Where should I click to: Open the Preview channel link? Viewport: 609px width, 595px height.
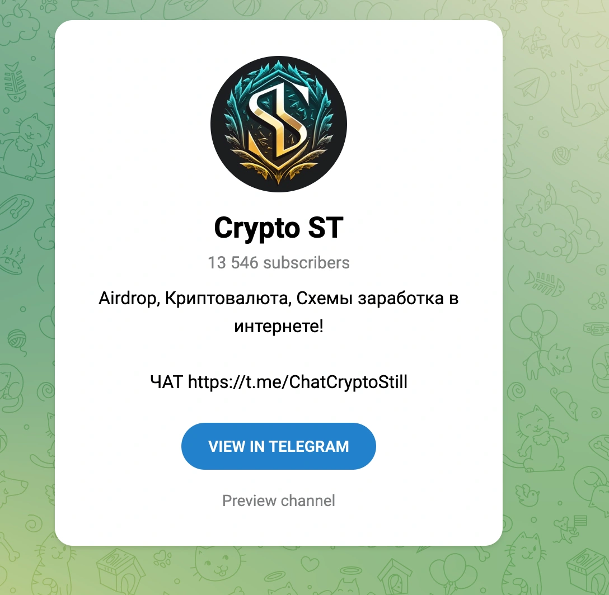[279, 500]
